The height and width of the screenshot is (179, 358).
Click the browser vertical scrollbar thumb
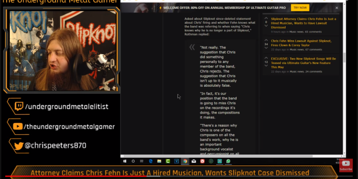point(344,57)
